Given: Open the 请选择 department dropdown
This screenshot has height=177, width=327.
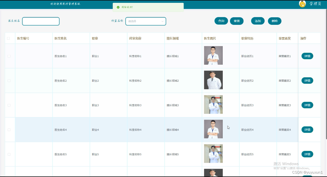Looking at the screenshot, I should click(x=146, y=21).
